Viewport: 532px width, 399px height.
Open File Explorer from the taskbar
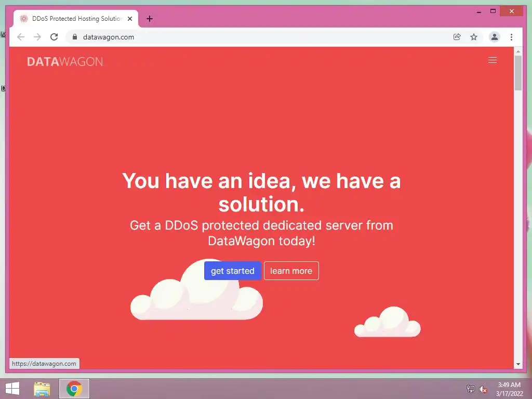[42, 389]
